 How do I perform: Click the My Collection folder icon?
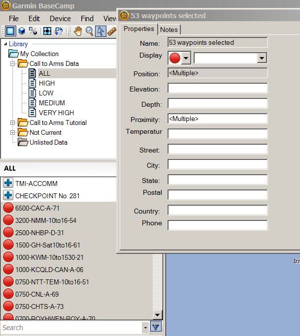click(13, 54)
